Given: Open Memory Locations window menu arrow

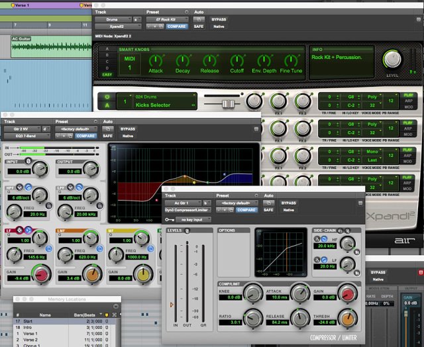Looking at the screenshot, I should click(116, 307).
